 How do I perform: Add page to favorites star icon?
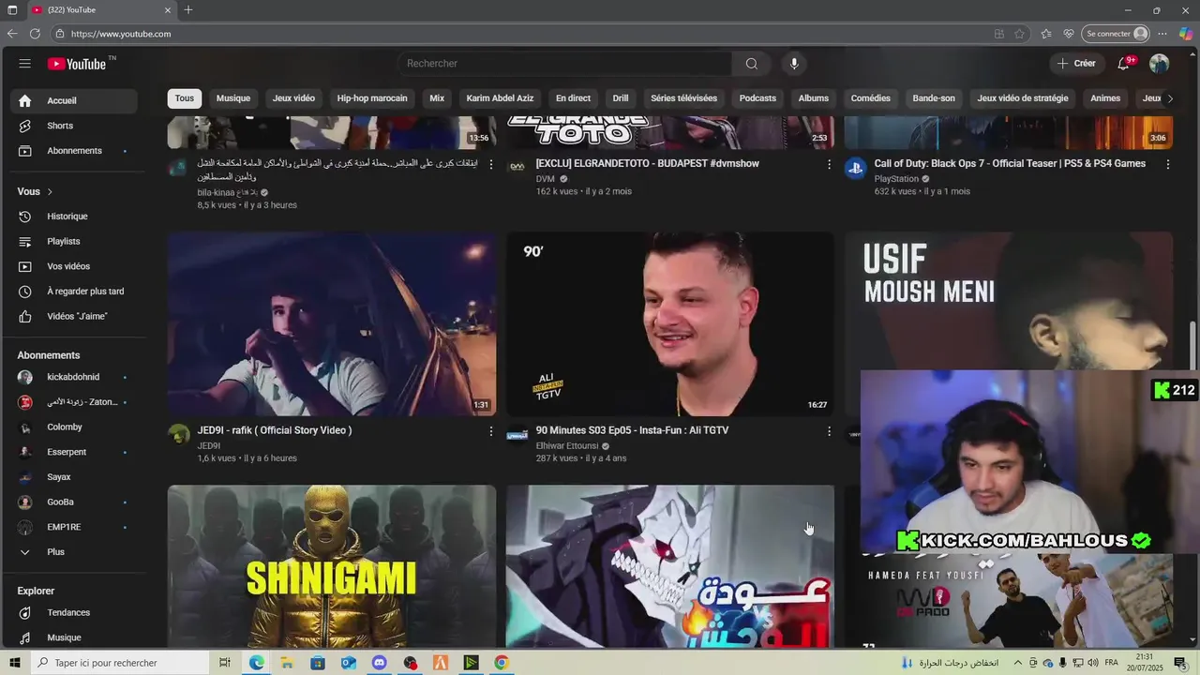1019,34
